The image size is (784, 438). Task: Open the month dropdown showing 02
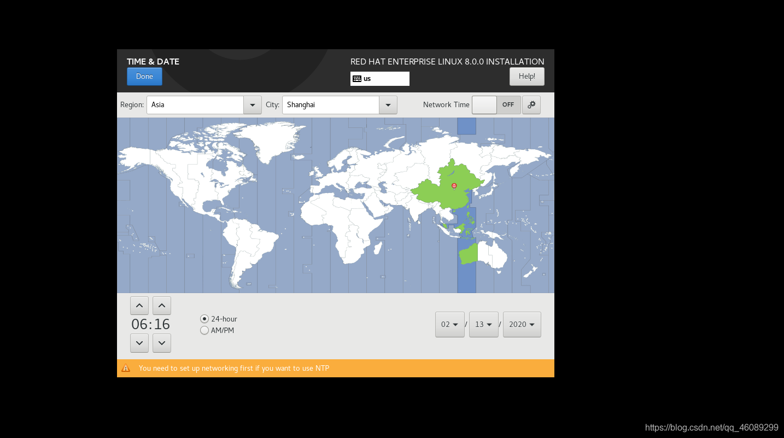[x=450, y=324]
